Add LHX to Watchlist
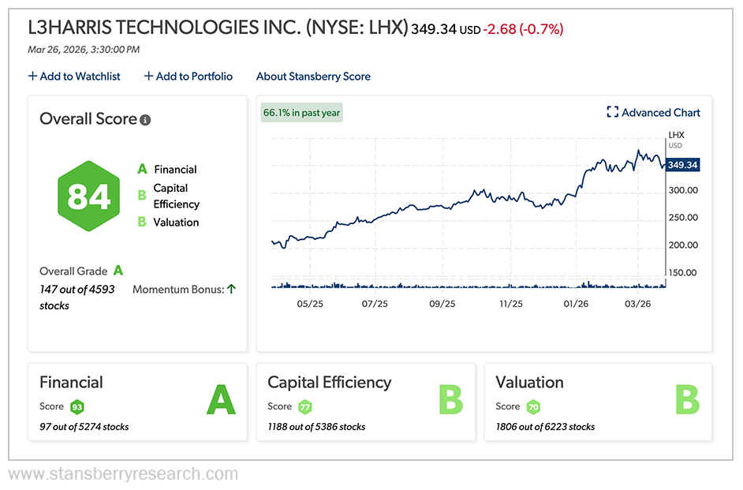The image size is (743, 490). pos(74,77)
